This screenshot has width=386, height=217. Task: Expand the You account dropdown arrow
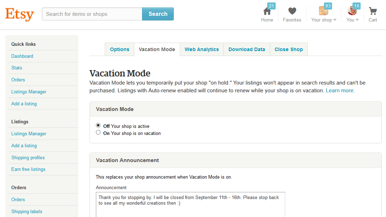tap(357, 20)
